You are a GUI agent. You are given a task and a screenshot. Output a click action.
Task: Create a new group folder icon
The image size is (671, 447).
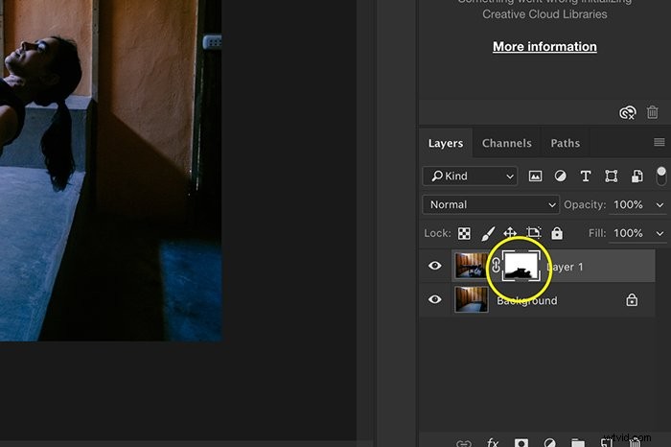(x=578, y=442)
